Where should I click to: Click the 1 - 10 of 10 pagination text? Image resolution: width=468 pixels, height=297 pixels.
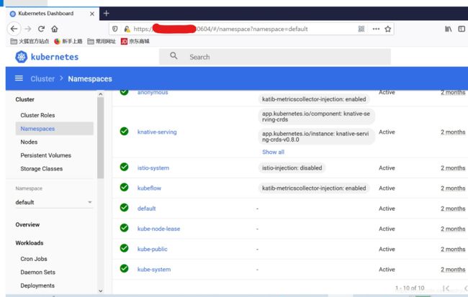(x=410, y=288)
